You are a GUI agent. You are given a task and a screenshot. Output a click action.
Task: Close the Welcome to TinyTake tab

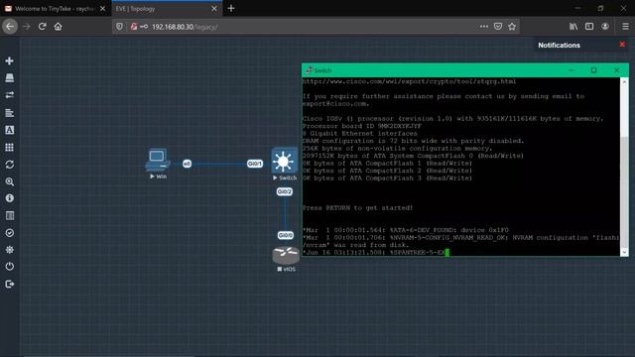point(102,9)
